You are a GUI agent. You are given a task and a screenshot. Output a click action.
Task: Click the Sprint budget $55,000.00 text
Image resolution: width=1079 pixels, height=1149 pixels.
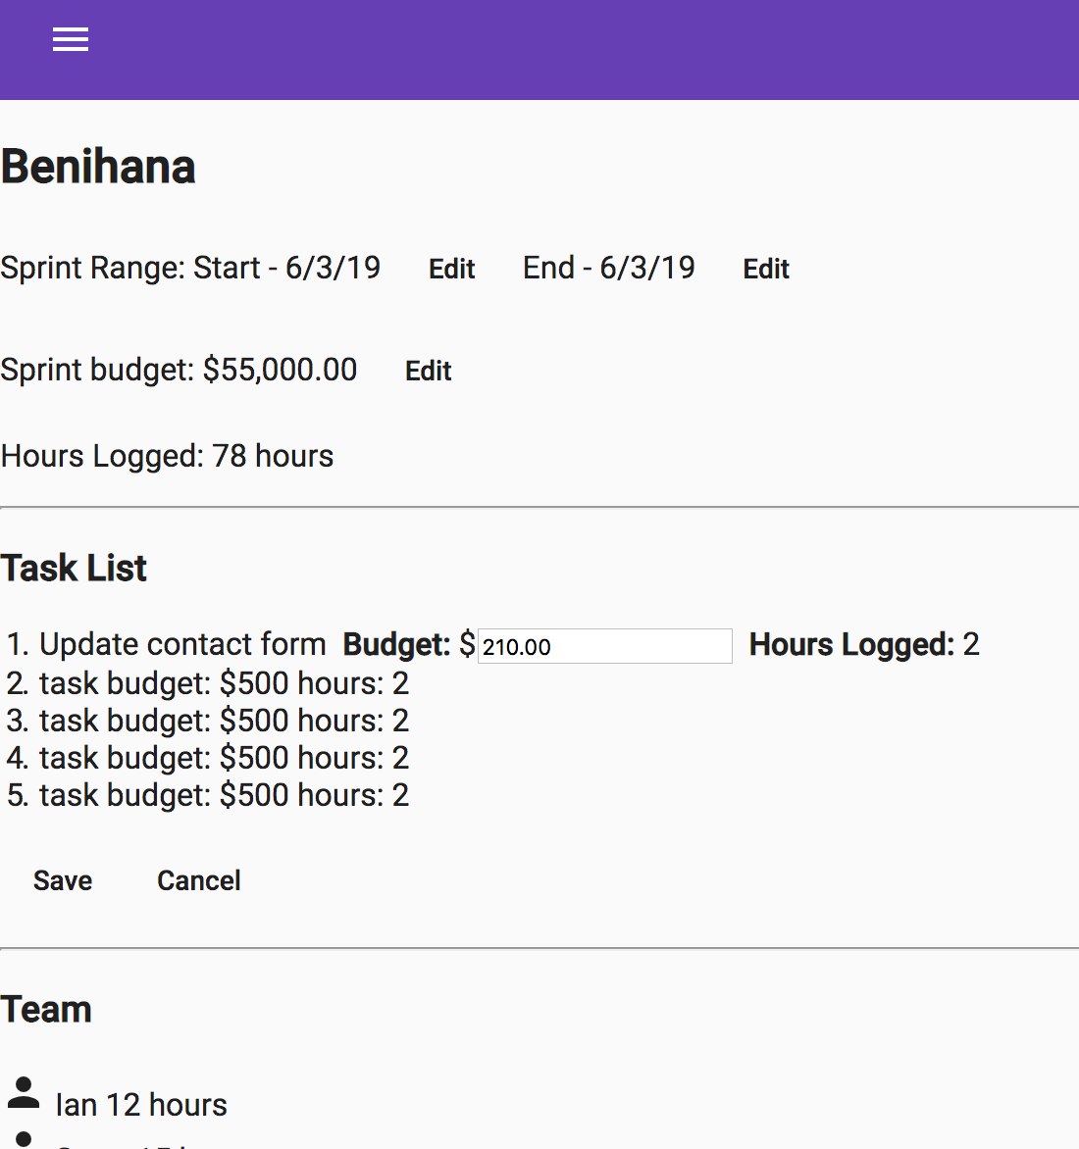click(x=179, y=370)
